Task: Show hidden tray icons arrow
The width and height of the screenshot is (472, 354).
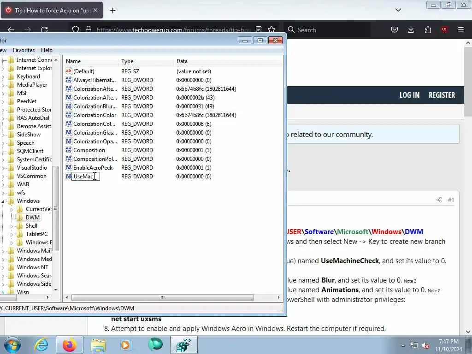Action: coord(403,346)
